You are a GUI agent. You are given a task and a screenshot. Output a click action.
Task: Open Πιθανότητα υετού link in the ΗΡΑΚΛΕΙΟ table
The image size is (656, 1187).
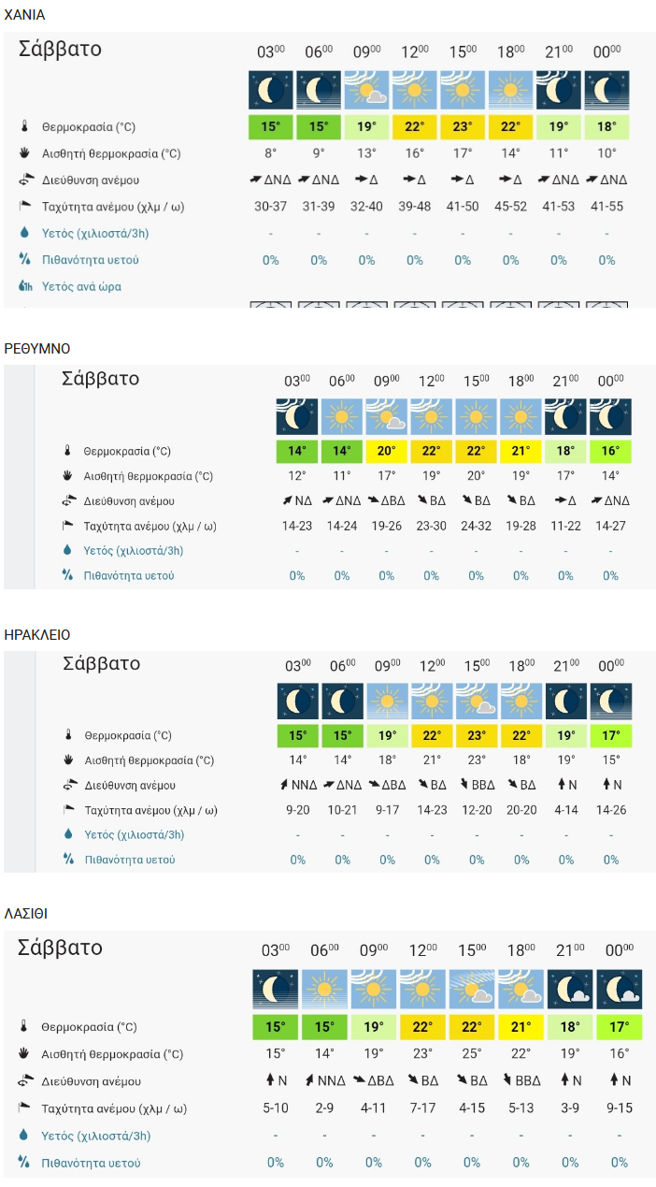click(x=130, y=860)
